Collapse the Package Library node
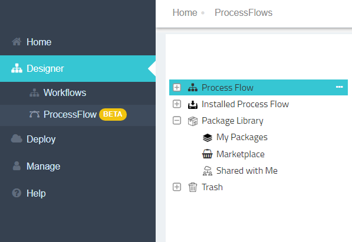The image size is (352, 242). click(x=177, y=121)
